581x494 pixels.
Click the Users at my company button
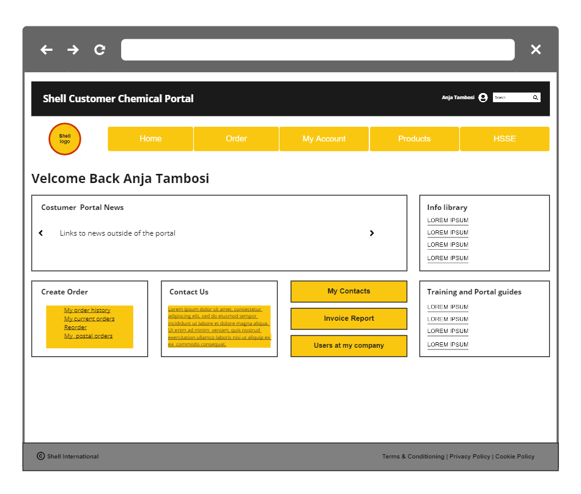[x=349, y=346]
